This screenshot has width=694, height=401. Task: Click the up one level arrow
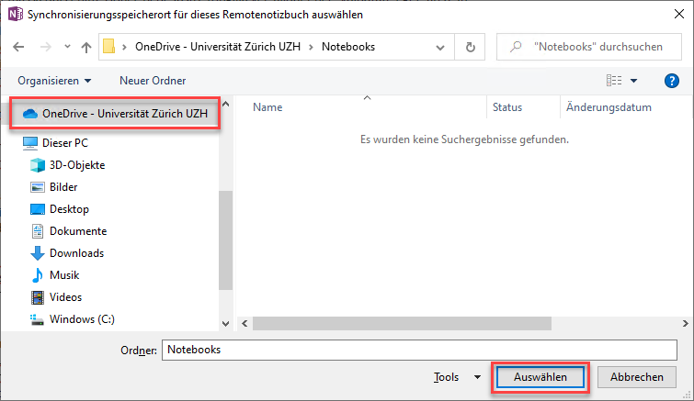(85, 47)
